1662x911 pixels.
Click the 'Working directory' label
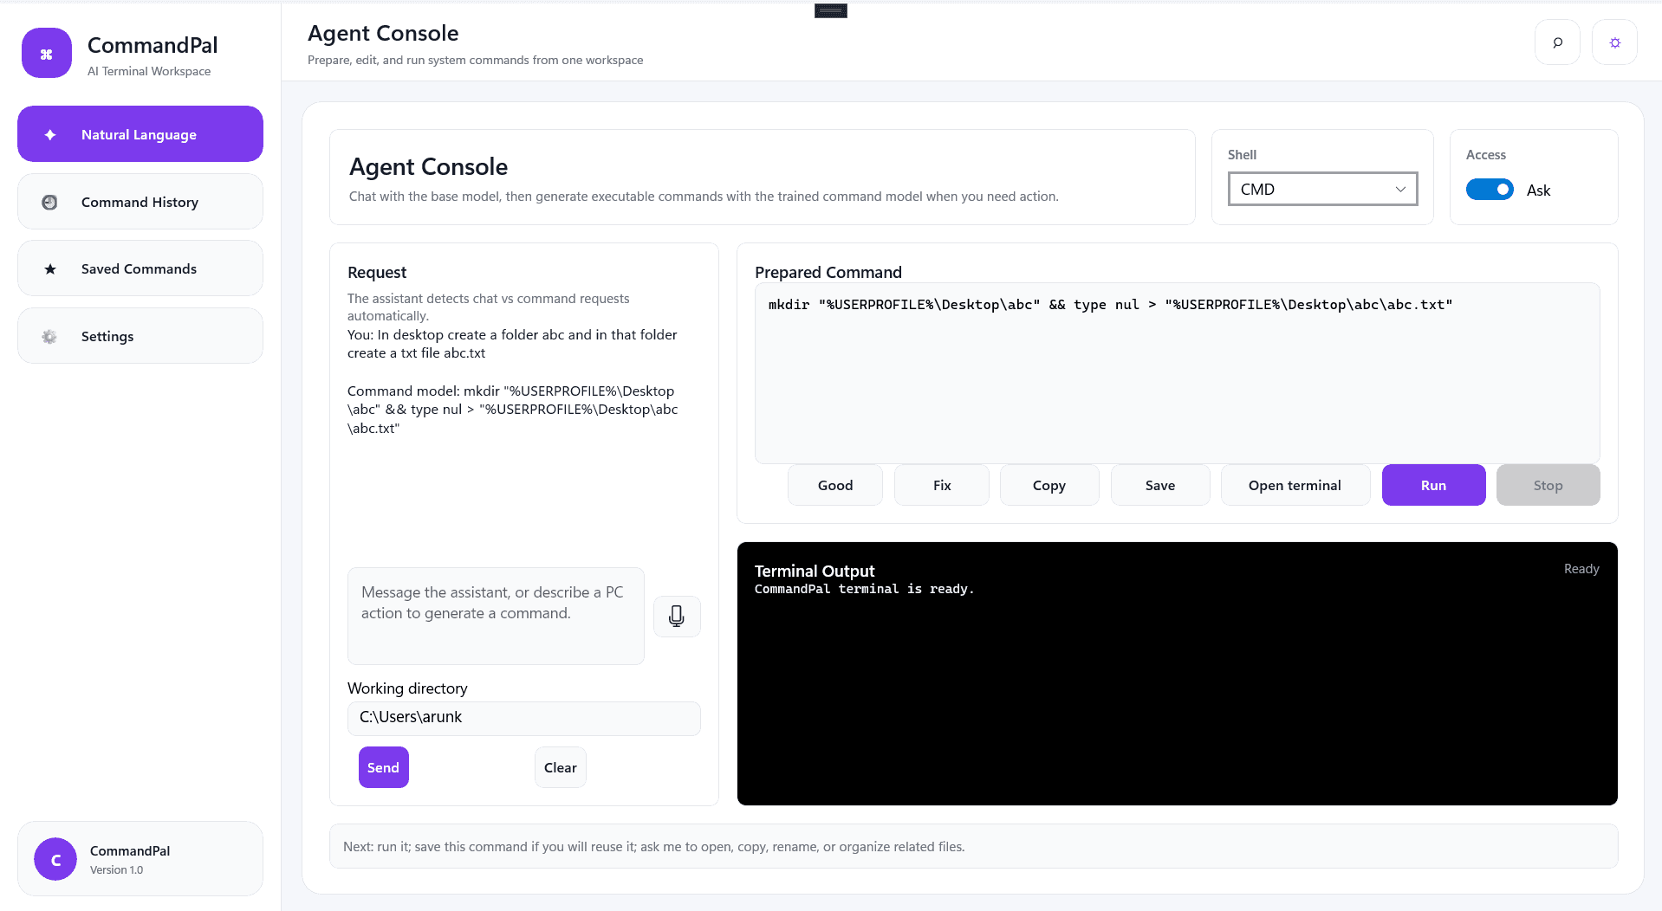click(407, 688)
